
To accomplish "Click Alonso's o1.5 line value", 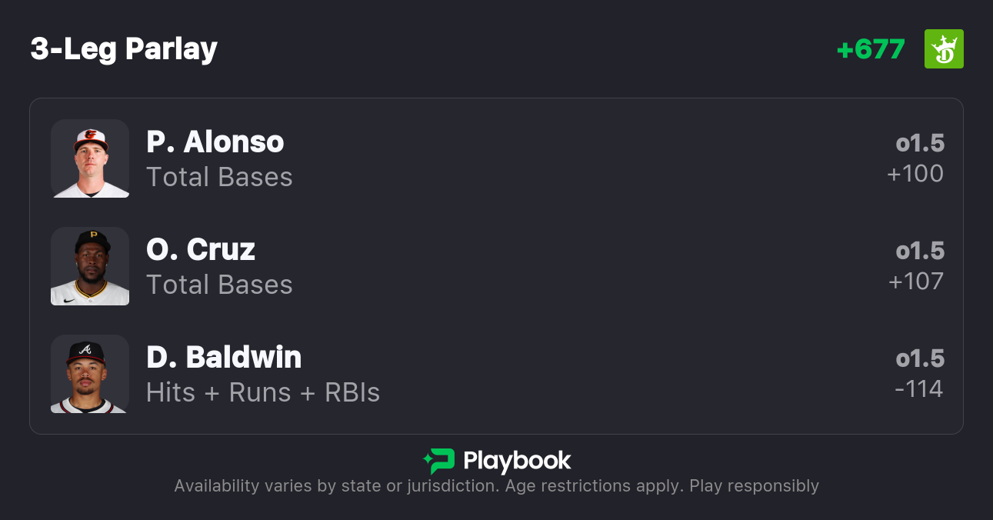I will point(920,144).
